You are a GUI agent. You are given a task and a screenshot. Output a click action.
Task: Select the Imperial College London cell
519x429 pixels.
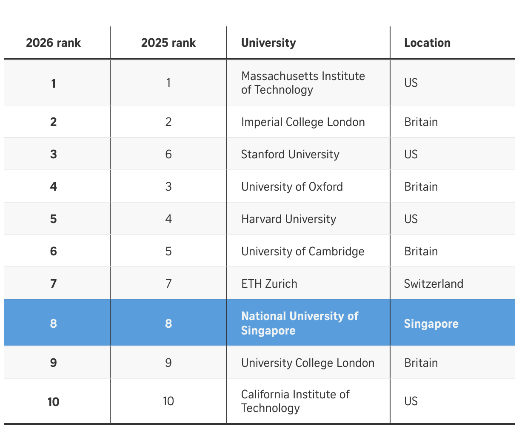(x=303, y=122)
